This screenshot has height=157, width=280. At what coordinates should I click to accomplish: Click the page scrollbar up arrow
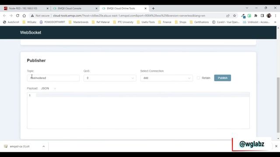tap(278, 28)
